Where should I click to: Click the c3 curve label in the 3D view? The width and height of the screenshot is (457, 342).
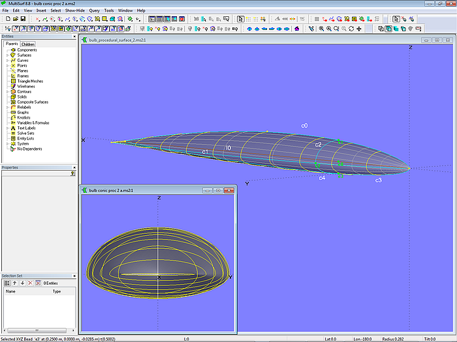(x=378, y=180)
